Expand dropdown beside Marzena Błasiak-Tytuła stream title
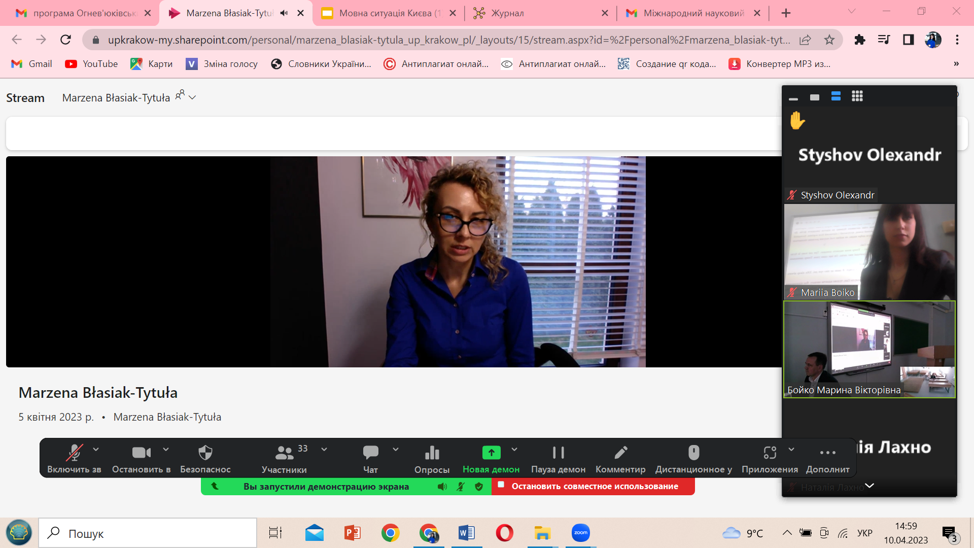 (x=192, y=97)
